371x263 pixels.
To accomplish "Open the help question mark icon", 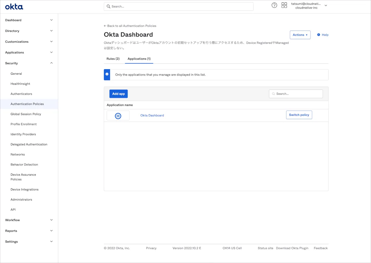I will click(x=274, y=5).
